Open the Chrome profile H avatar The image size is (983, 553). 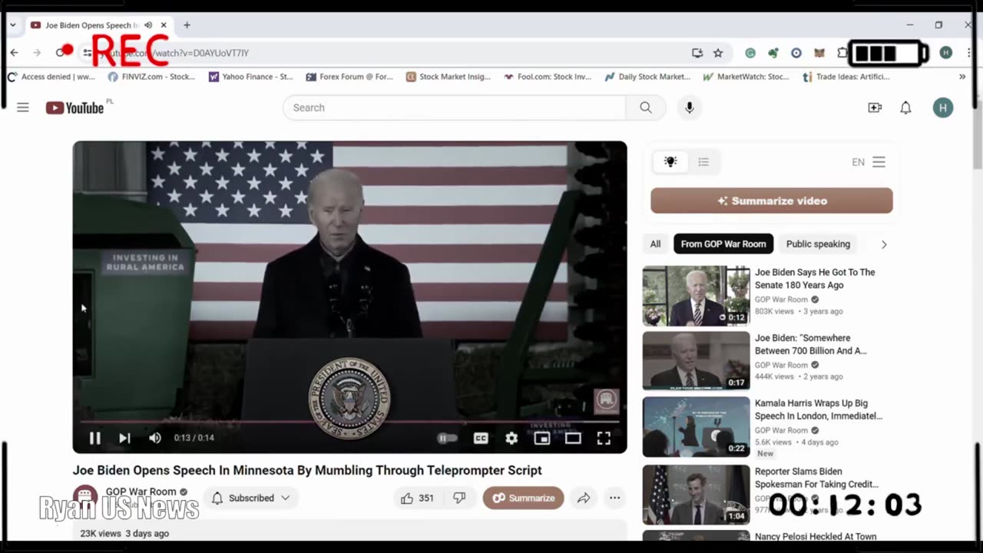pyautogui.click(x=945, y=52)
